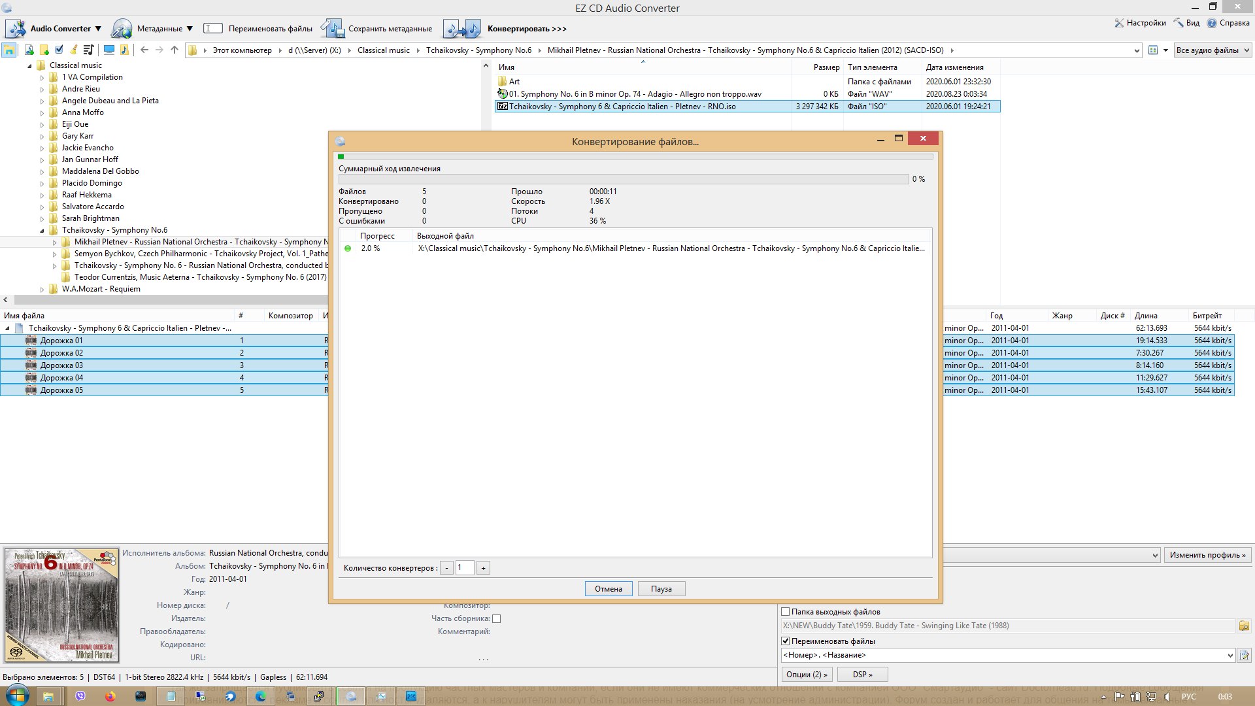
Task: Go forward with the right arrow
Action: point(159,50)
